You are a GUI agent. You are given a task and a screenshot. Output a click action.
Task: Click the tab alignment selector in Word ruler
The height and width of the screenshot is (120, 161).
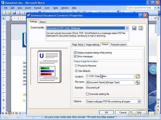[3, 18]
